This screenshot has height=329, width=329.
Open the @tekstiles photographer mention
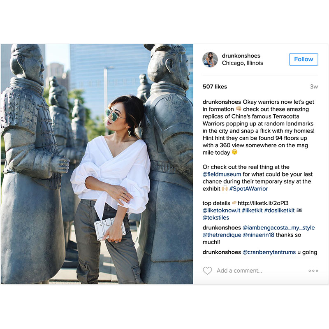[215, 218]
